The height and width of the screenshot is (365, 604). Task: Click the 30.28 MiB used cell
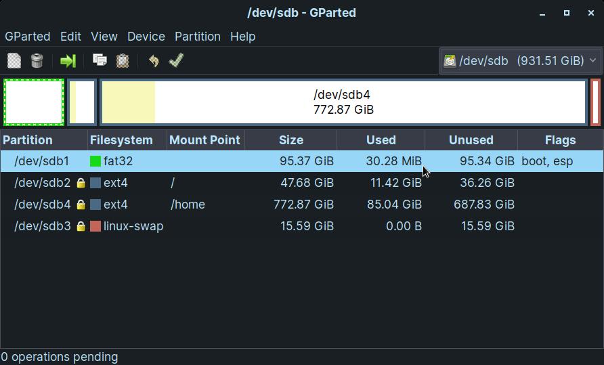click(393, 161)
